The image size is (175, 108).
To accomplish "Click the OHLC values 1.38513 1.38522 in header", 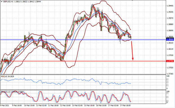I will pyautogui.click(x=21, y=2).
